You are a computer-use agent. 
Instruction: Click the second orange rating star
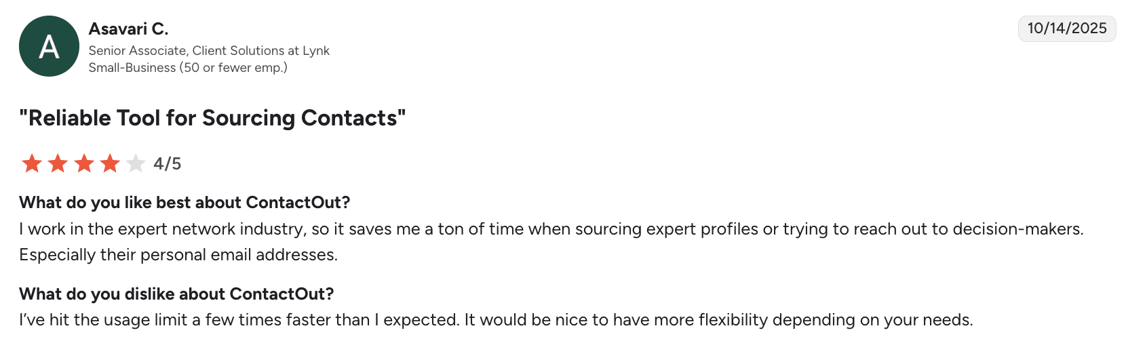coord(58,163)
